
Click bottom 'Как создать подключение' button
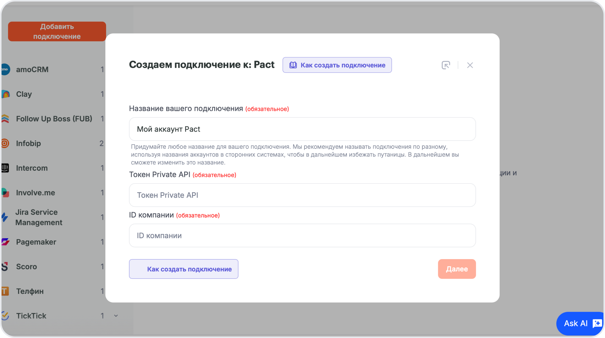tap(184, 269)
